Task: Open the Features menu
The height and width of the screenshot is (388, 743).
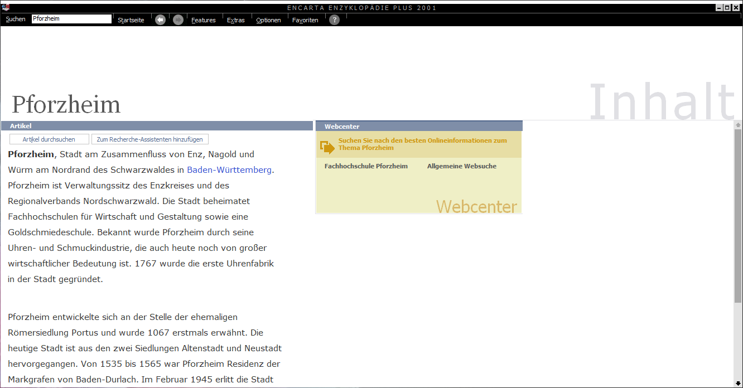Action: tap(203, 20)
